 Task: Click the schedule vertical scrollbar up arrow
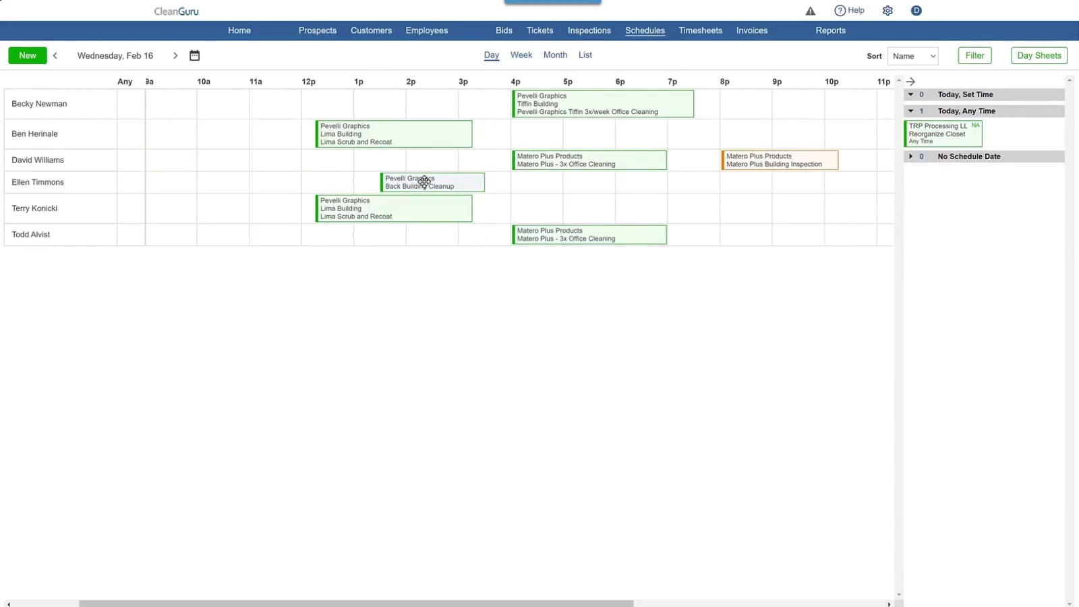898,80
